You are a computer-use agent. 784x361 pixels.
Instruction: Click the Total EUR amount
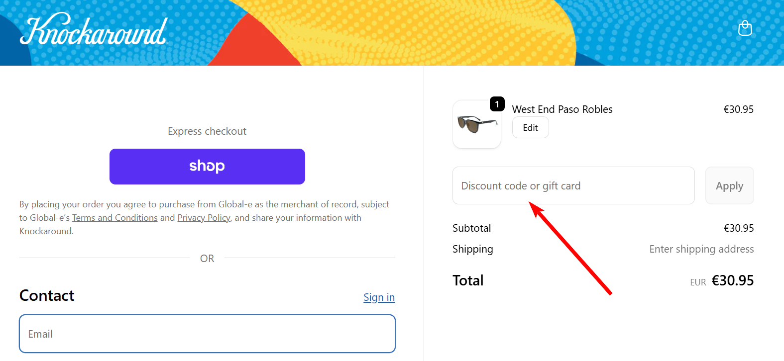[732, 280]
